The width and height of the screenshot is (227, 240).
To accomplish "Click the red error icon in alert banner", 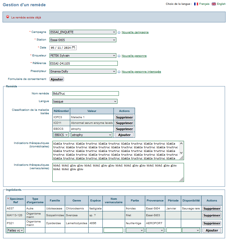I will (8, 17).
